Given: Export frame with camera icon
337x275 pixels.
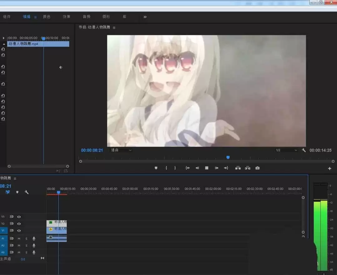Looking at the screenshot, I should coord(257,168).
